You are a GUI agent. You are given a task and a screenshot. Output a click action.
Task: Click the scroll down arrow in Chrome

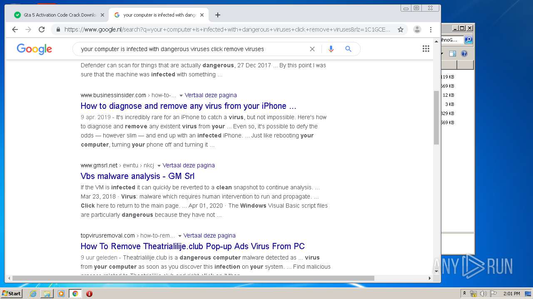436,271
